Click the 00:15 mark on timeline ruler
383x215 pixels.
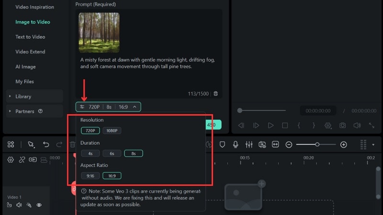coord(245,158)
